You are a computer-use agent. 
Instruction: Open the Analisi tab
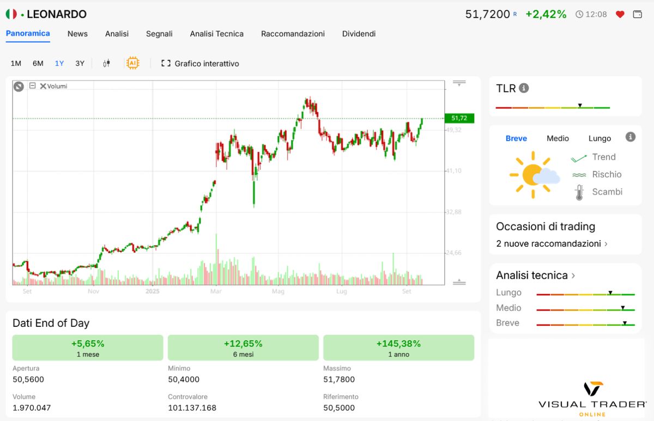click(x=117, y=34)
